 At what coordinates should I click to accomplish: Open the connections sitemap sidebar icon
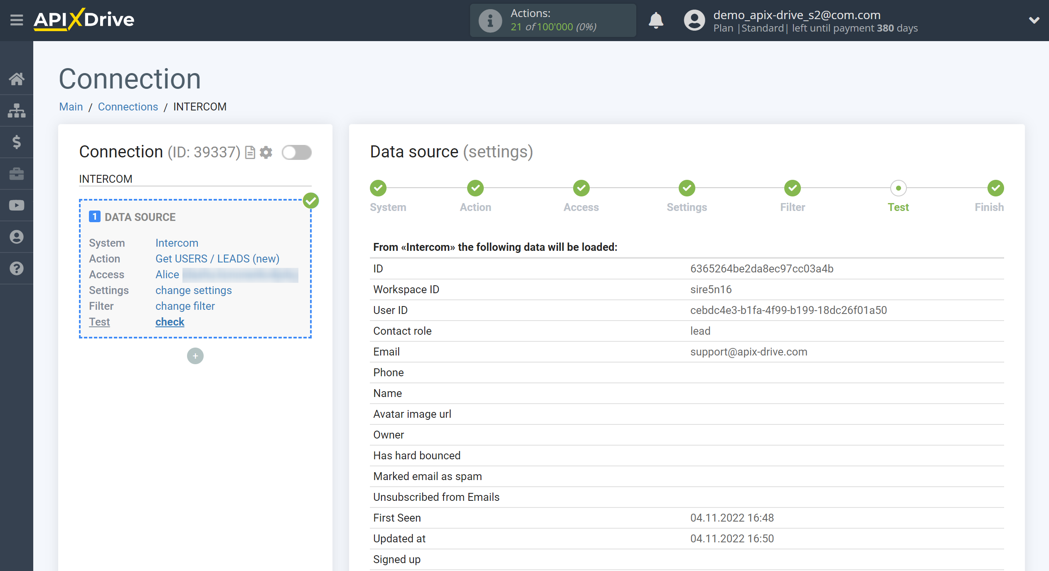click(x=17, y=110)
